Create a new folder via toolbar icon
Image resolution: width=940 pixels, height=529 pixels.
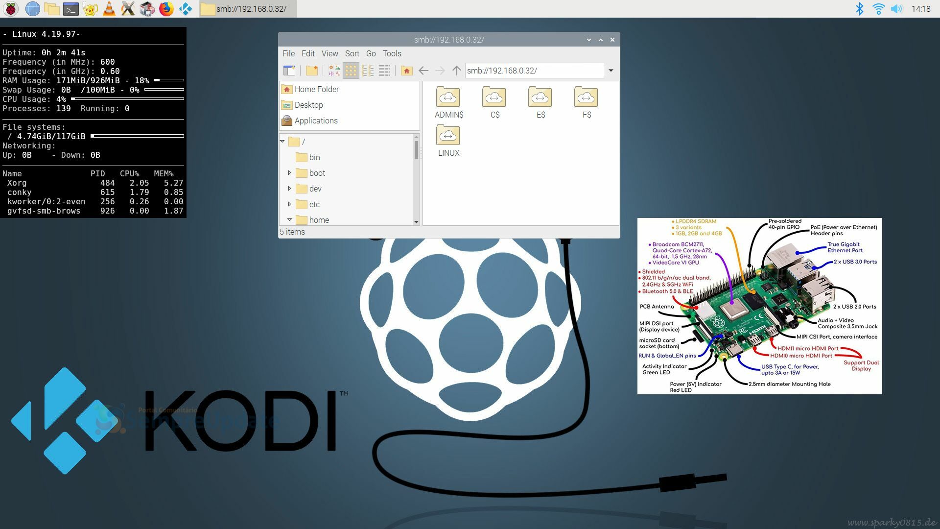(312, 71)
